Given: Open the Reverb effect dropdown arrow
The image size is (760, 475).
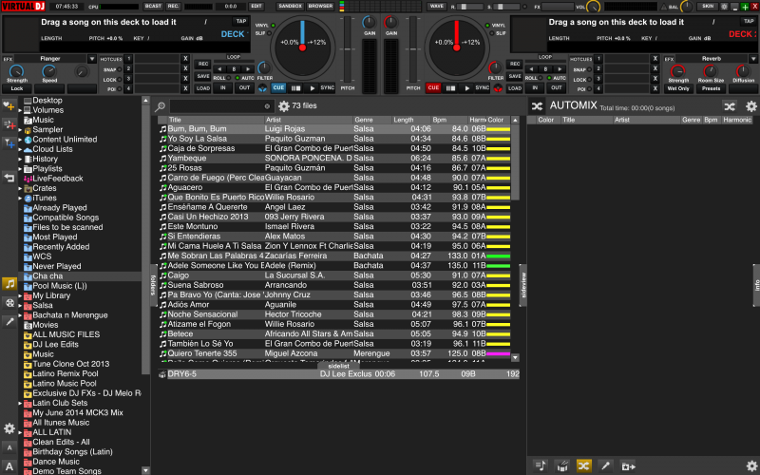Looking at the screenshot, I should [x=753, y=59].
